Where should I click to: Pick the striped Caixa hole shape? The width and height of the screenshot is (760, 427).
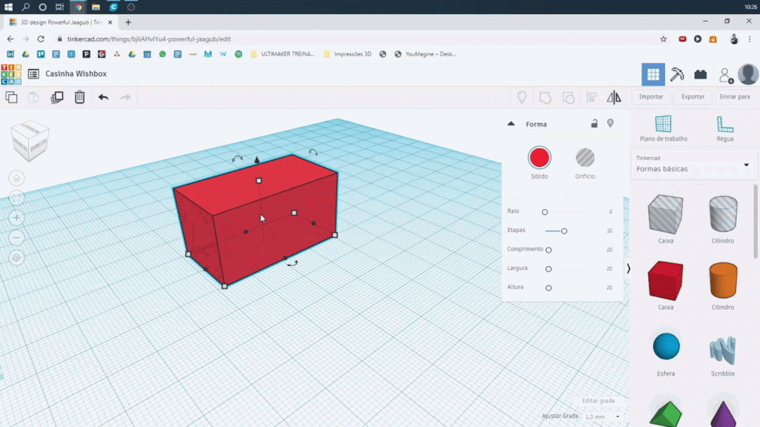tap(666, 214)
